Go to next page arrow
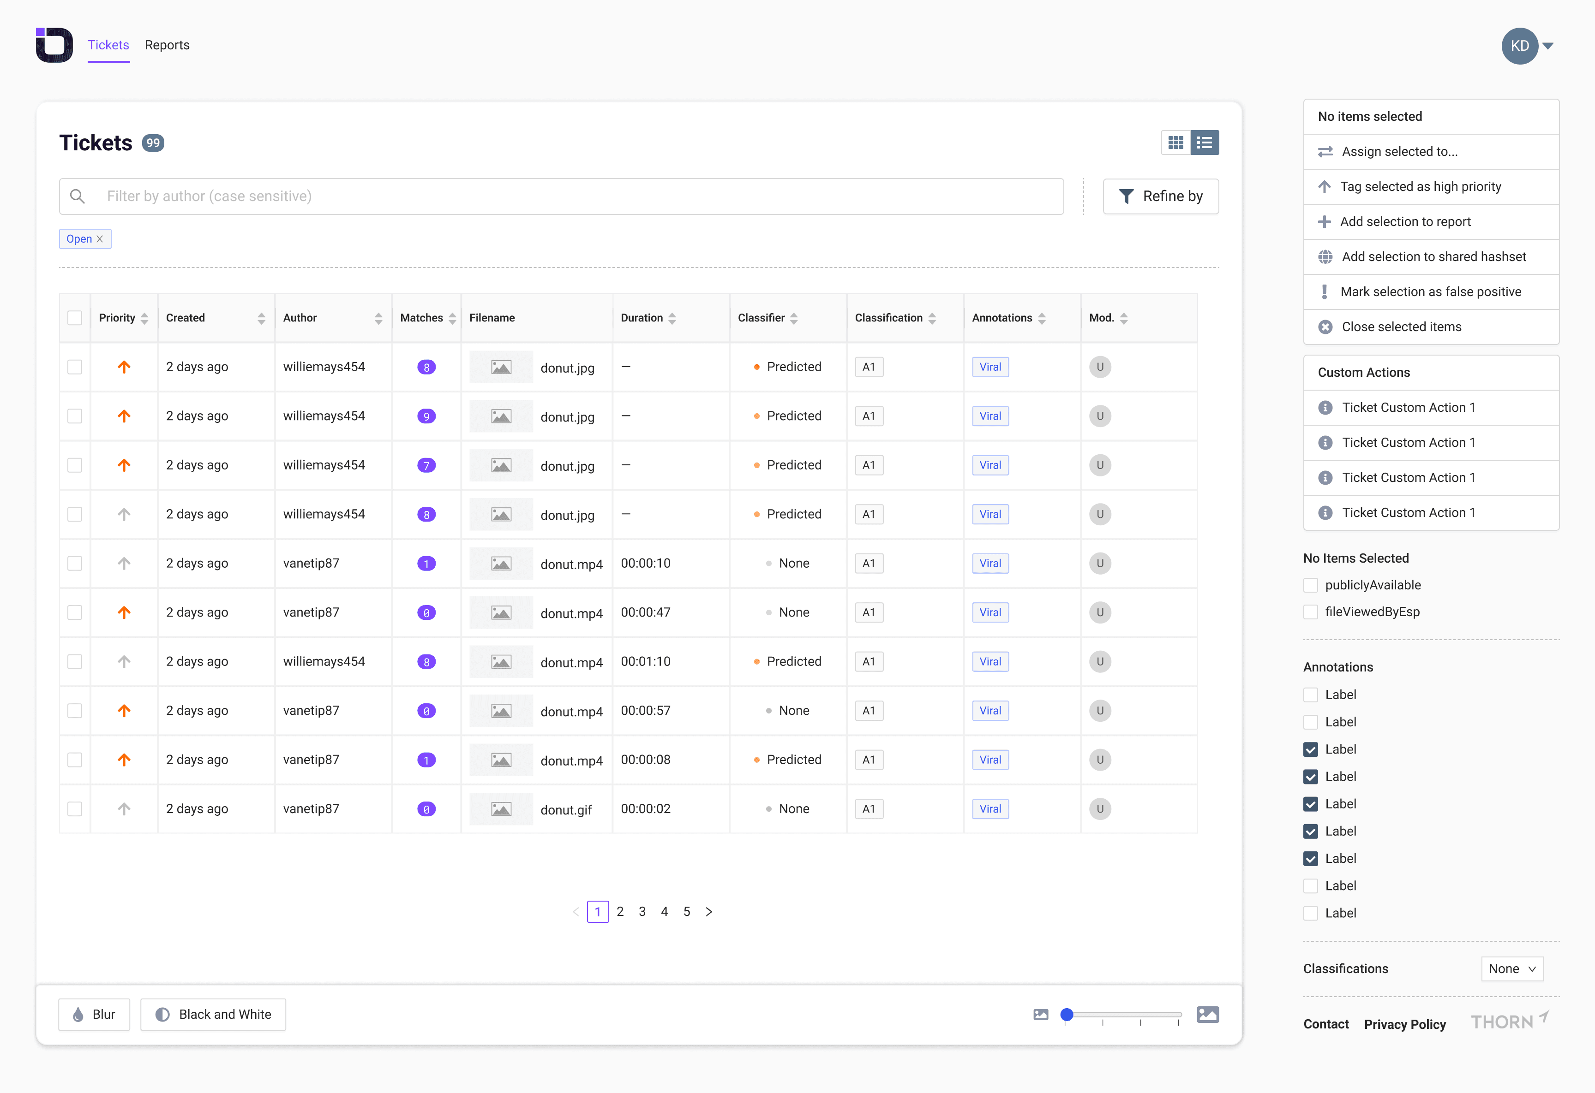Viewport: 1595px width, 1093px height. tap(709, 911)
